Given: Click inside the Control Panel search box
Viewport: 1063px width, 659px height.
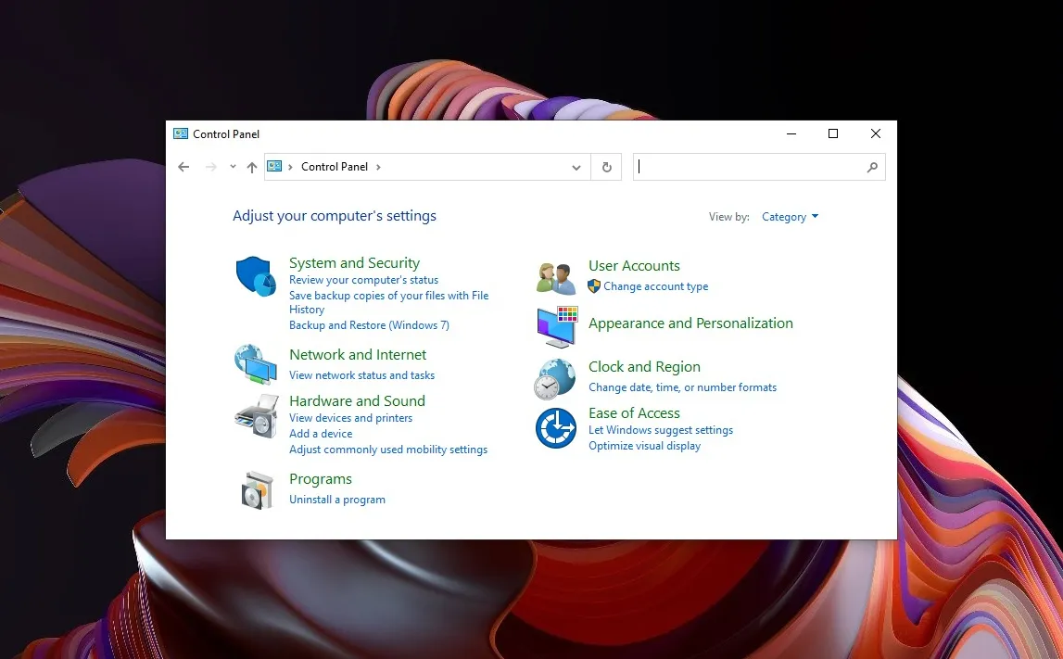Looking at the screenshot, I should [x=751, y=168].
